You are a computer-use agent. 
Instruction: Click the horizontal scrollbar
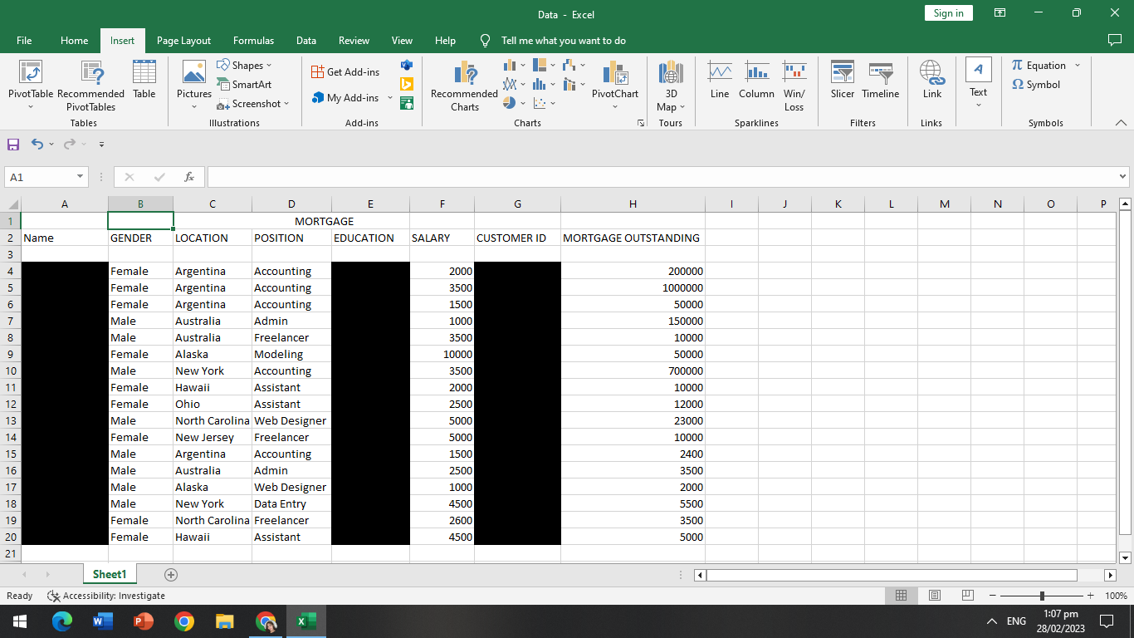892,575
